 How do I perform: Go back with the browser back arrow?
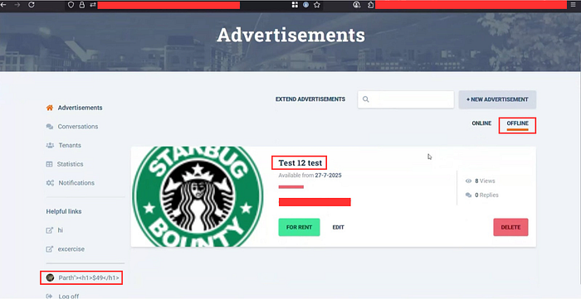point(3,5)
